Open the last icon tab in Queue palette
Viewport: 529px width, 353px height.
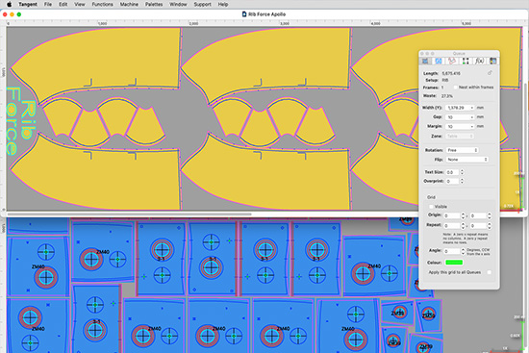pos(492,62)
